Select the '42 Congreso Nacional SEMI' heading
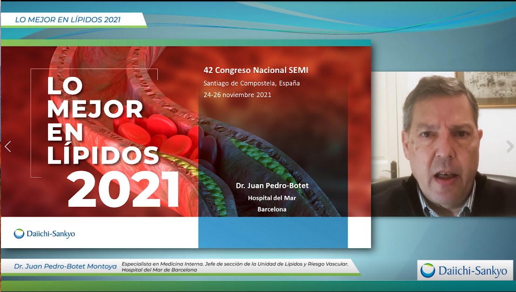516x292 pixels. [256, 70]
